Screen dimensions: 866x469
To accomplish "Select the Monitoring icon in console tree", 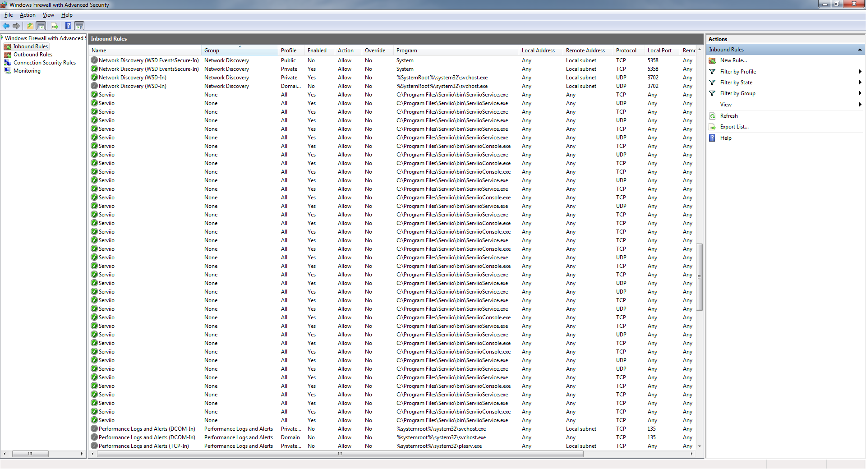I will 8,71.
